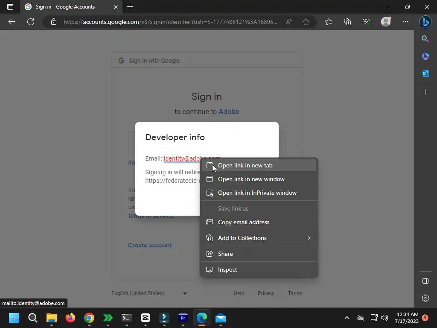Open Outlook in the sidebar
Image resolution: width=437 pixels, height=328 pixels.
coord(425,73)
